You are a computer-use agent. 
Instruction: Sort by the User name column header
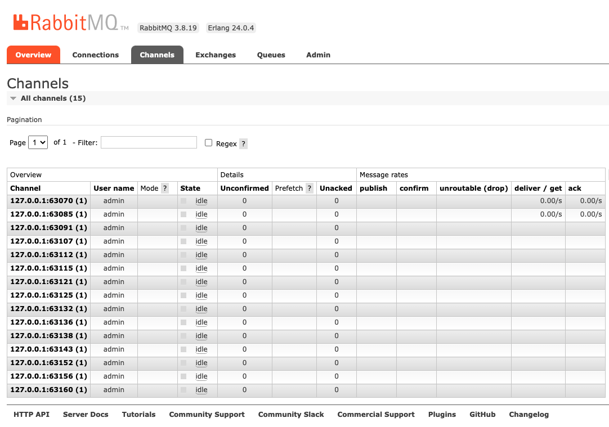click(x=114, y=188)
